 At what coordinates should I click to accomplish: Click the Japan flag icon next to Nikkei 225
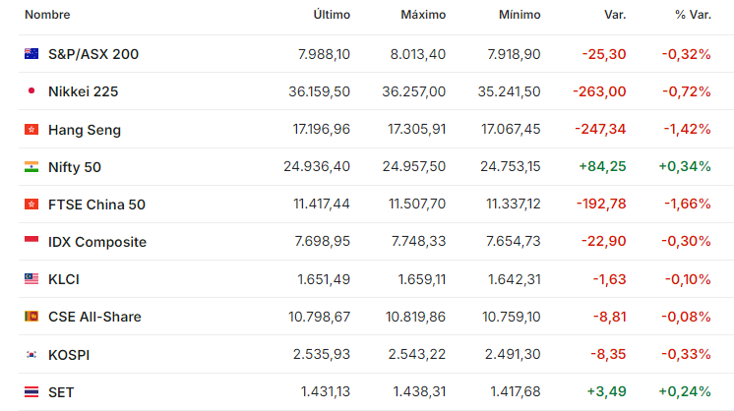click(x=31, y=90)
